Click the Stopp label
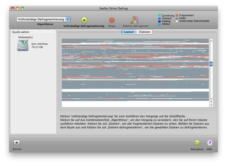 point(112,26)
